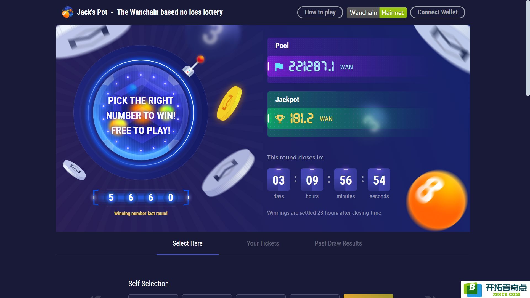The image size is (530, 298).
Task: Select the Select Here tab
Action: coord(187,243)
